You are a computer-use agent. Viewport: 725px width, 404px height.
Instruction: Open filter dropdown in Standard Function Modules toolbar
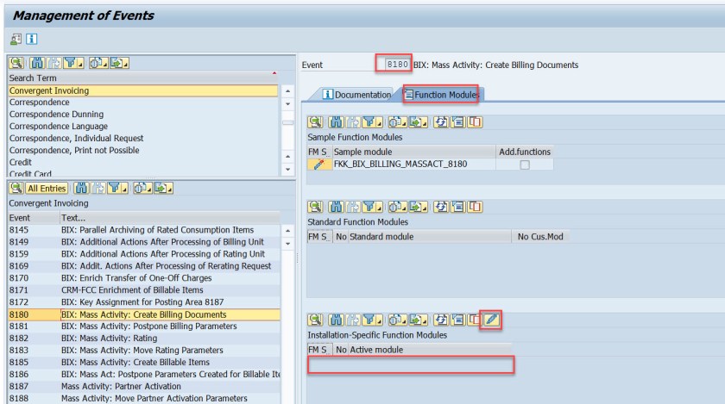point(372,207)
